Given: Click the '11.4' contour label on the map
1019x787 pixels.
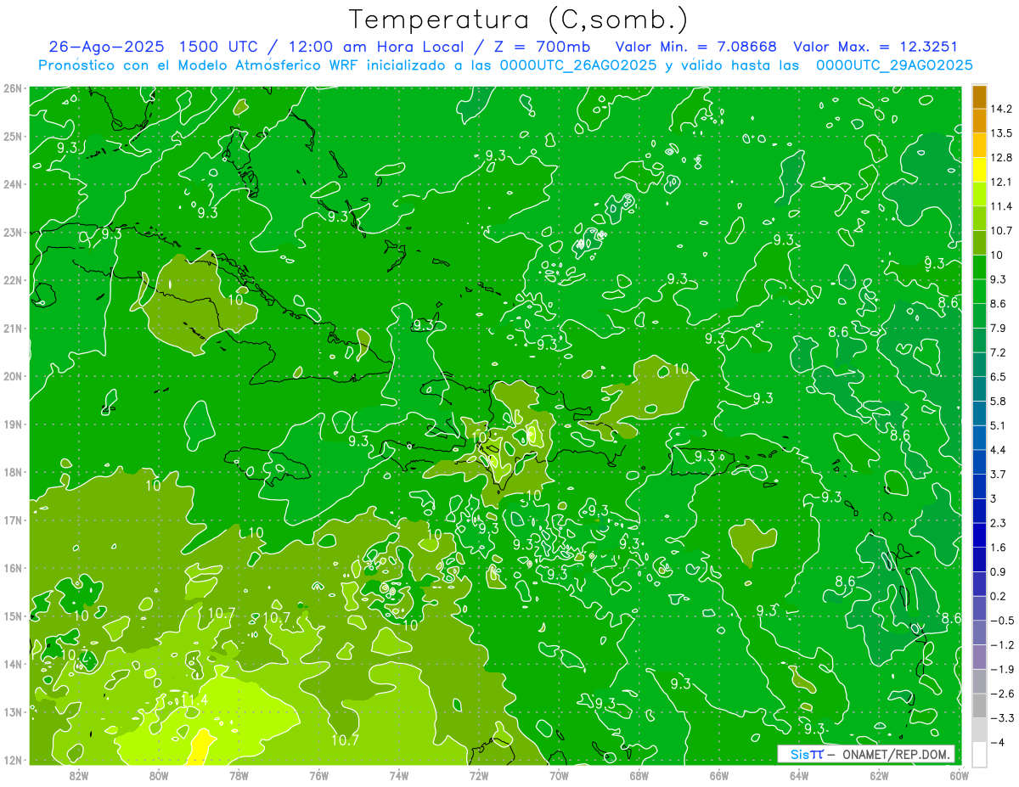Looking at the screenshot, I should (x=194, y=700).
